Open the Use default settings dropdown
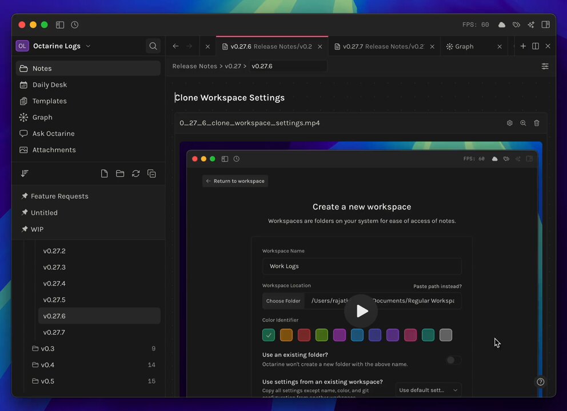567x411 pixels. point(428,390)
